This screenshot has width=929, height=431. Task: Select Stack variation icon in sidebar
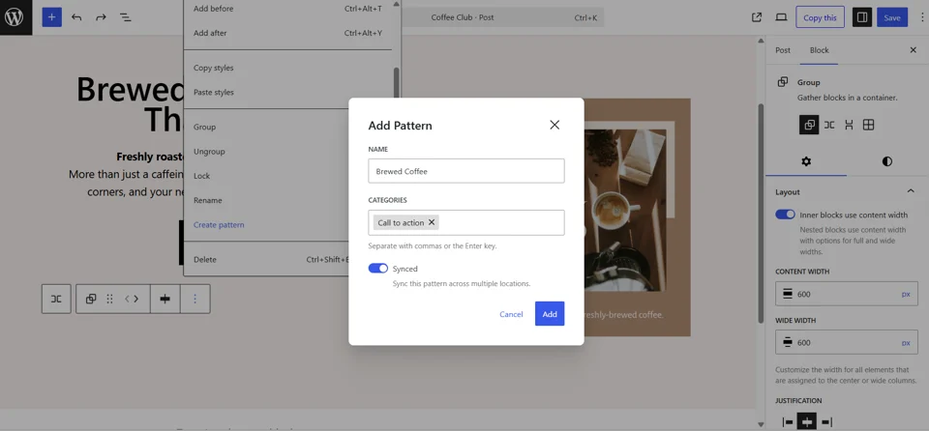[849, 125]
